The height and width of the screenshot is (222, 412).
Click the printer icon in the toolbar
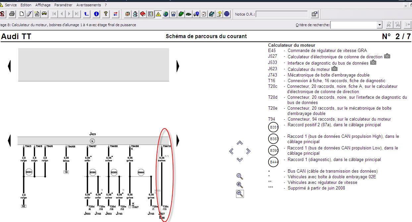pyautogui.click(x=12, y=14)
